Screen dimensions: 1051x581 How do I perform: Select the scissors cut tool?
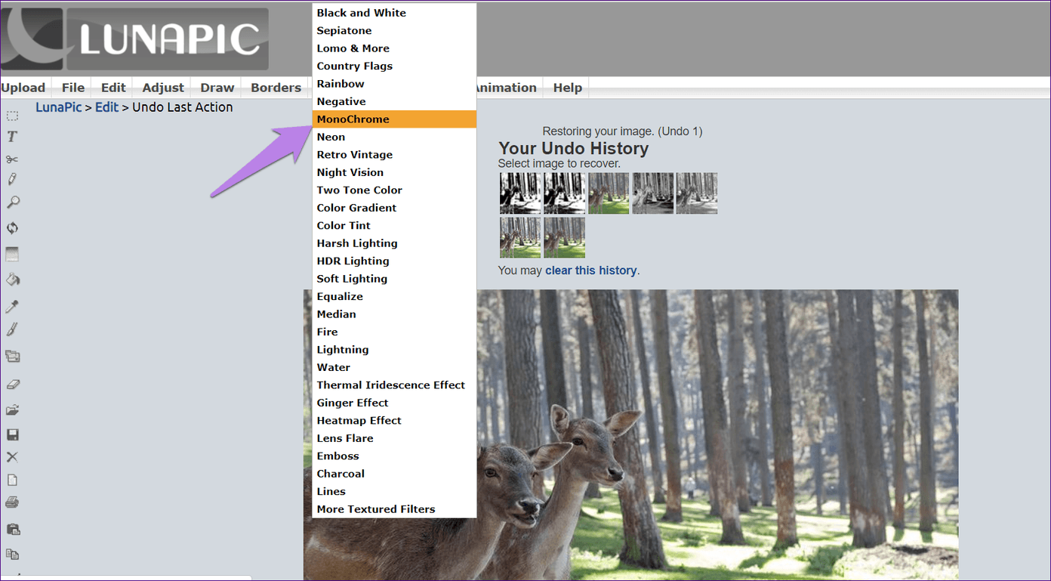click(x=12, y=159)
